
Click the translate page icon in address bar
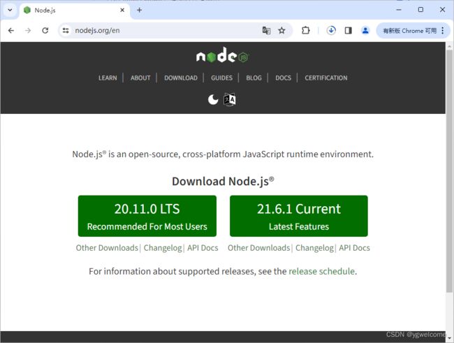point(266,31)
